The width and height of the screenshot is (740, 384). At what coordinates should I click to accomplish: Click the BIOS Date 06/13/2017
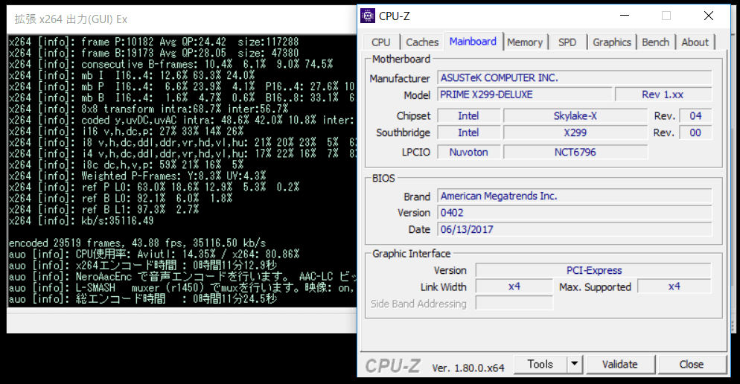[574, 230]
